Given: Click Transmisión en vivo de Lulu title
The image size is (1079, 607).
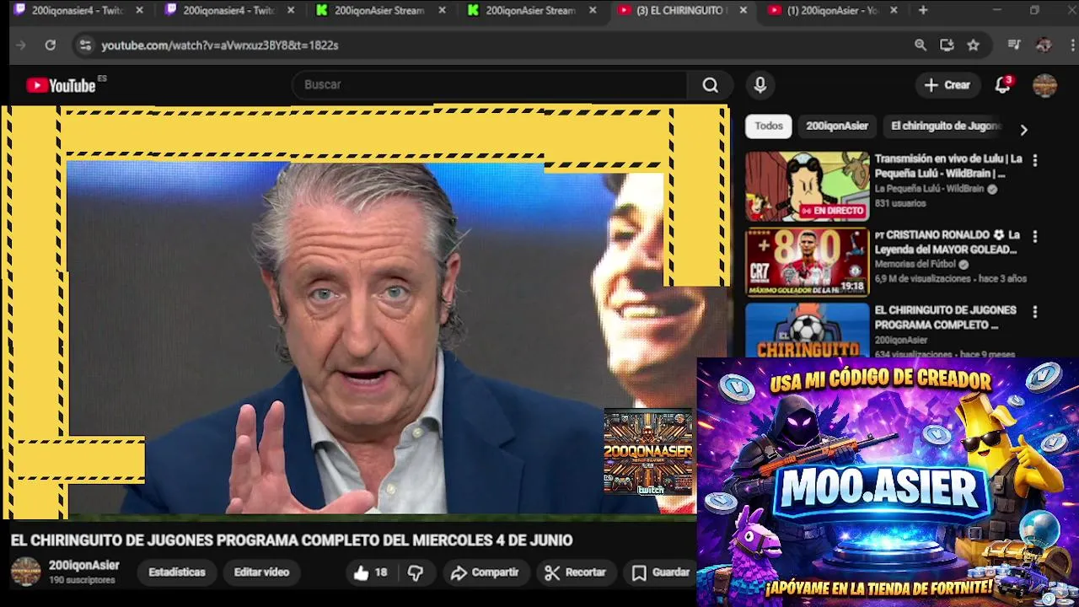Looking at the screenshot, I should (948, 166).
